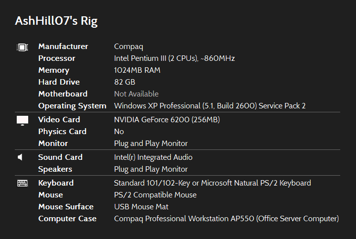Click the Compaq manufacturer value
Image resolution: width=356 pixels, height=239 pixels.
(x=128, y=47)
